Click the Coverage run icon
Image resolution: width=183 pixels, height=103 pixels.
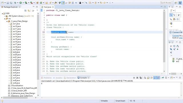[x=26, y=3]
